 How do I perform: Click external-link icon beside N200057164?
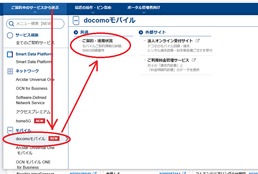(x=184, y=173)
